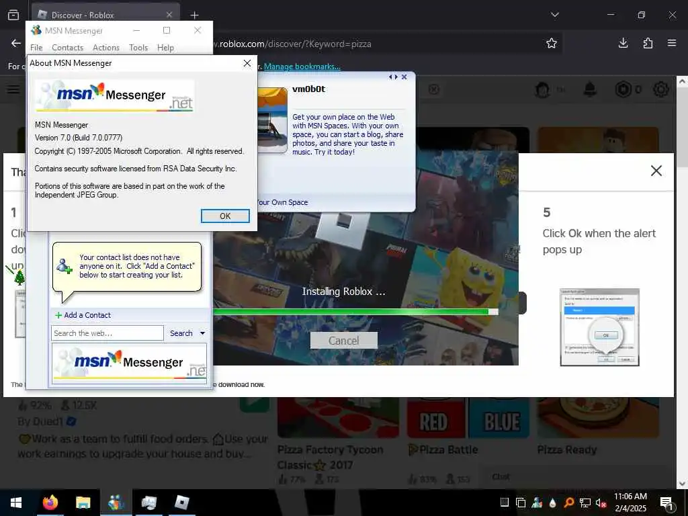Open Firefox recent browsing view icon
688x516 pixels.
click(13, 15)
